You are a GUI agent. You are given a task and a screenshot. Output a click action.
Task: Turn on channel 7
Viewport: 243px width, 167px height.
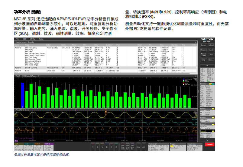pyautogui.click(x=112, y=147)
